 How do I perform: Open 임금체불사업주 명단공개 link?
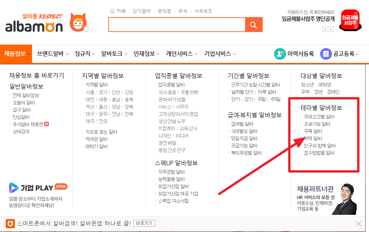[308, 19]
